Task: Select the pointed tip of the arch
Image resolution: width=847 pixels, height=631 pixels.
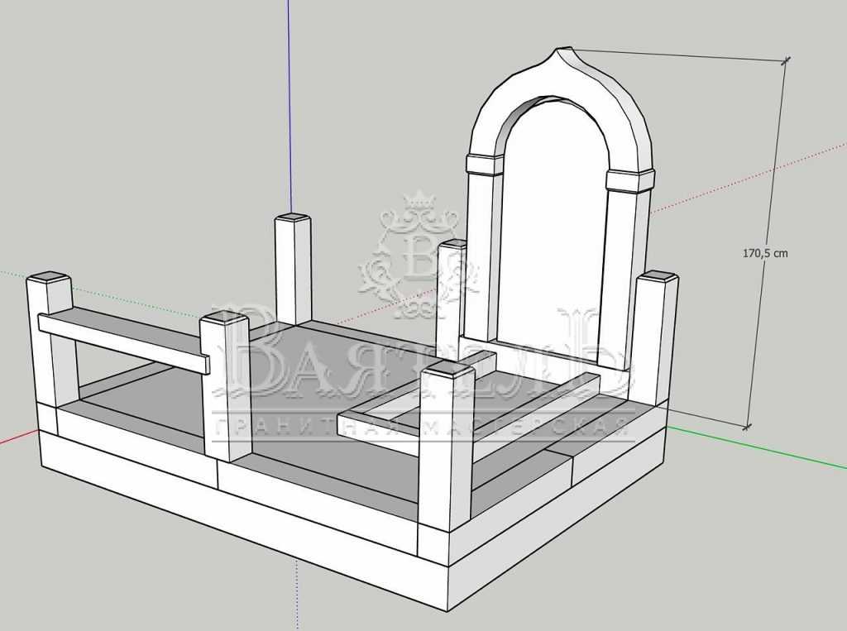Action: pyautogui.click(x=563, y=51)
